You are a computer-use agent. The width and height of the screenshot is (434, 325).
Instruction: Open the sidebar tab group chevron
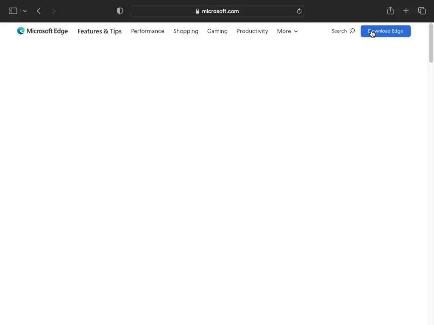(25, 11)
